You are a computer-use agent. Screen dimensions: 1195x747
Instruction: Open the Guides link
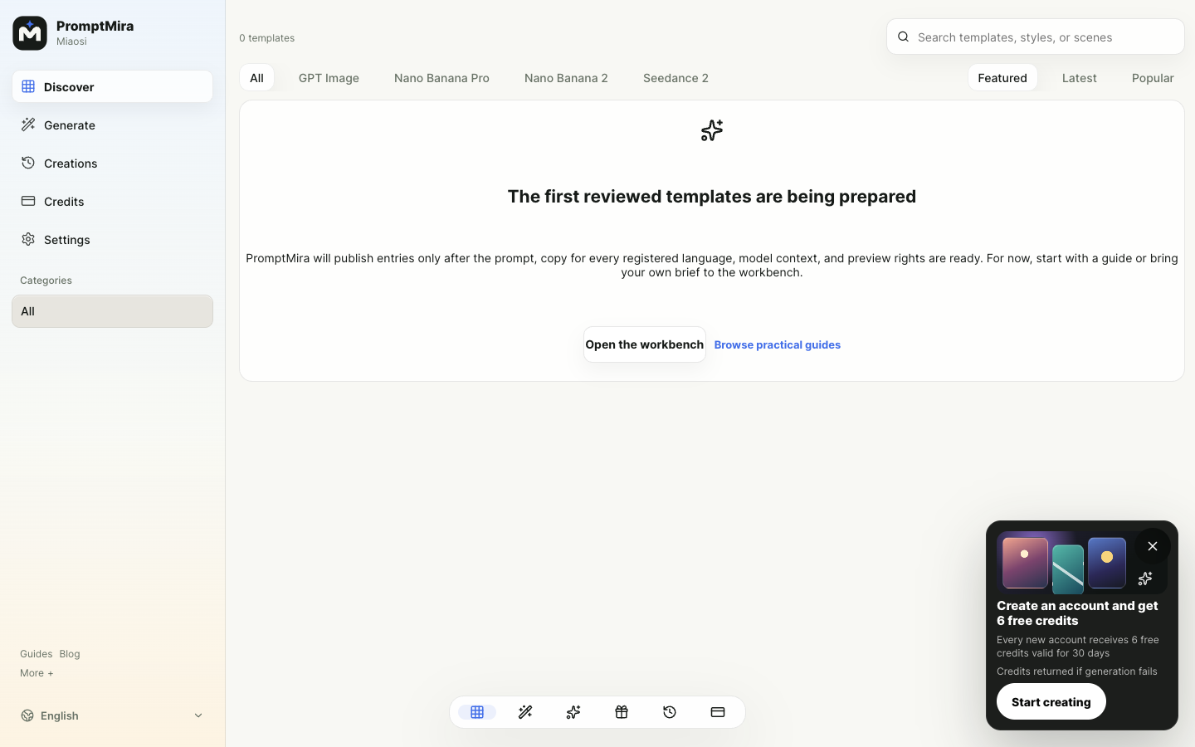click(x=36, y=654)
